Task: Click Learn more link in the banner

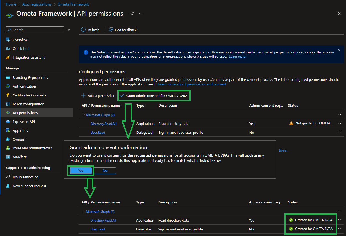Action: [237, 57]
